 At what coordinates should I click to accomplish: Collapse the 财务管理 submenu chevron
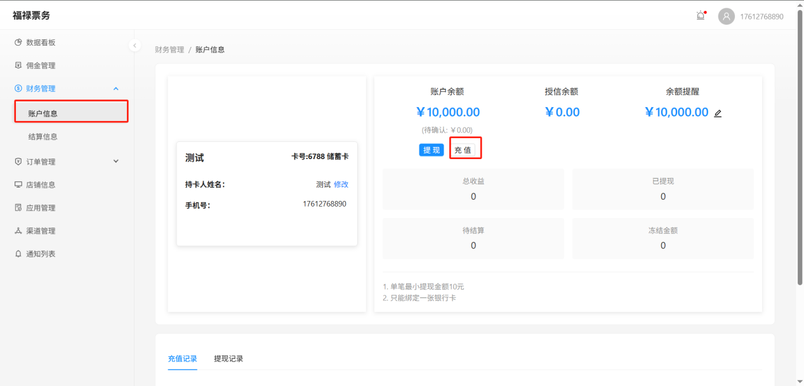pos(115,89)
